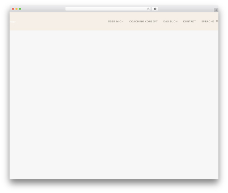Open a new tab with plus button
This screenshot has height=193, width=228.
216,10
